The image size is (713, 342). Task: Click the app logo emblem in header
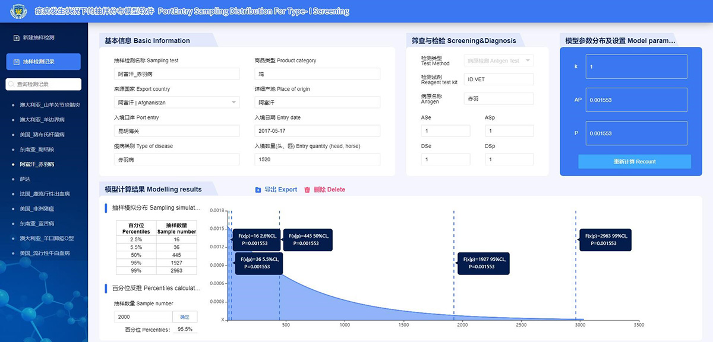pos(19,11)
